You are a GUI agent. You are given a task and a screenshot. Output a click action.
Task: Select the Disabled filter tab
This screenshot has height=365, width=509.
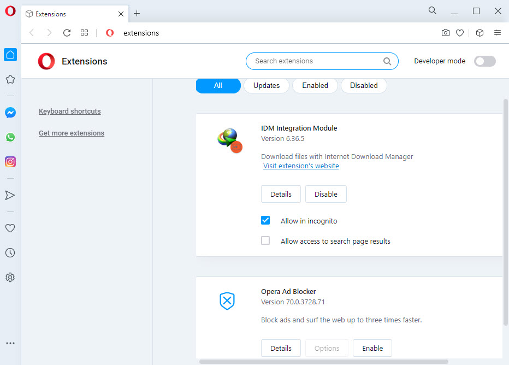tap(364, 85)
